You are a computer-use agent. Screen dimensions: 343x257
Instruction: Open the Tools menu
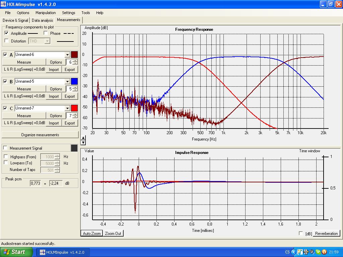(86, 13)
